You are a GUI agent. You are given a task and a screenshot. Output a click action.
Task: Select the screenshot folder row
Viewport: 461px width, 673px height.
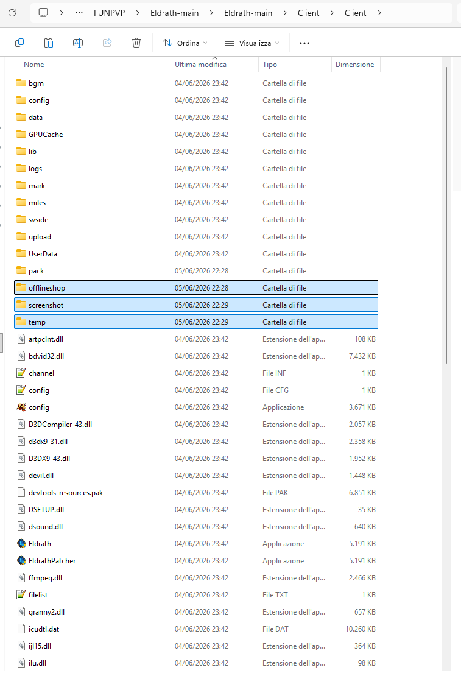[x=196, y=305]
